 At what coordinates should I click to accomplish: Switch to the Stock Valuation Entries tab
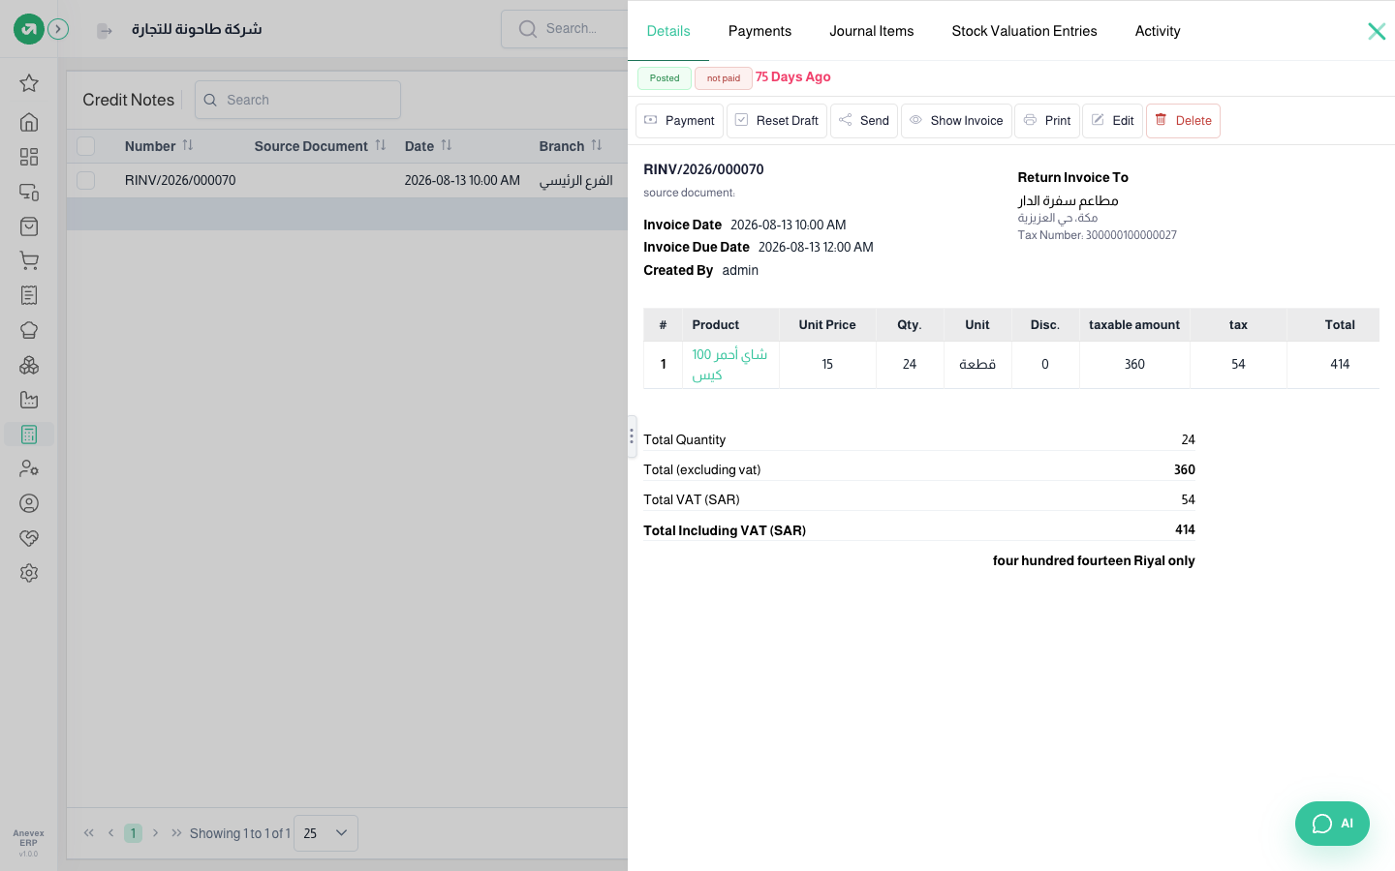pyautogui.click(x=1024, y=31)
